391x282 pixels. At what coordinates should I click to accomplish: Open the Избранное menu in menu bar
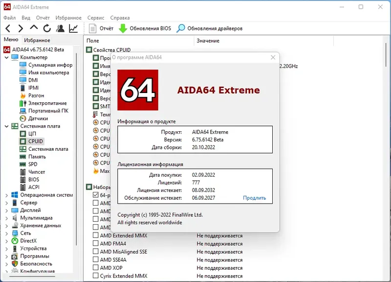click(x=68, y=18)
